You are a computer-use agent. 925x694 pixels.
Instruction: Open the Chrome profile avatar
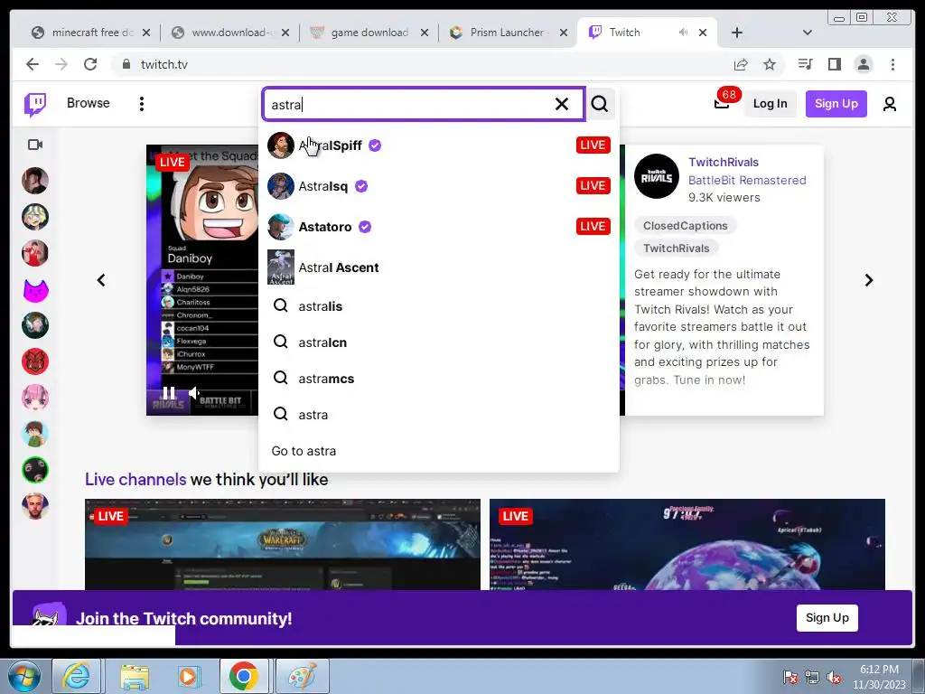coord(863,64)
